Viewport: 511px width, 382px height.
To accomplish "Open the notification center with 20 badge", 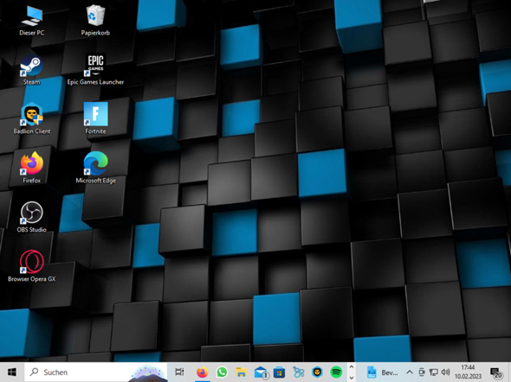I will click(496, 372).
